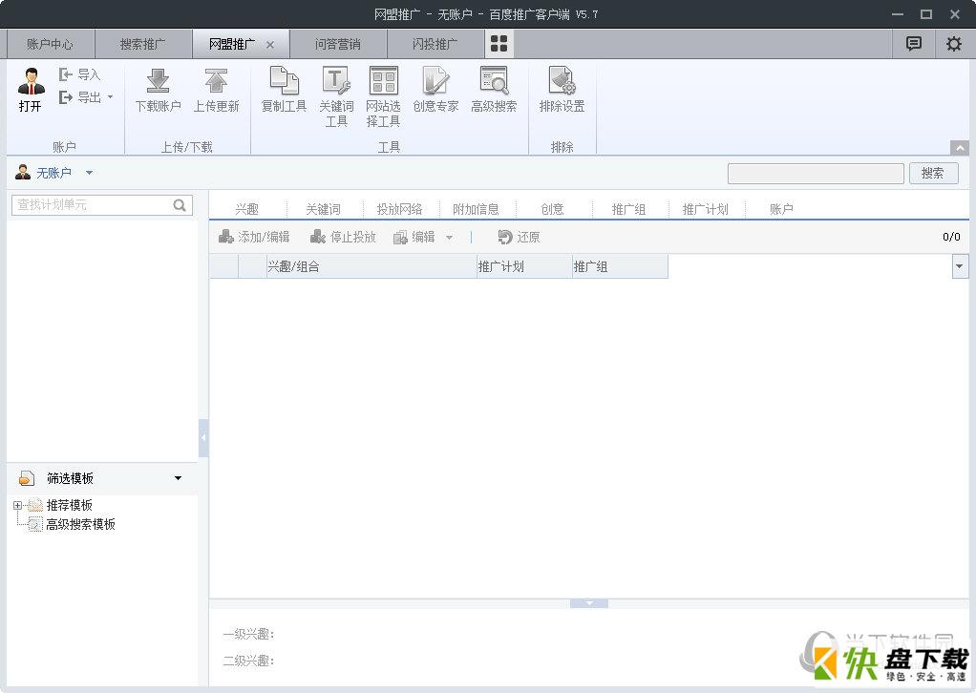Click the top-right search input field
Viewport: 976px width, 693px height.
(x=816, y=174)
